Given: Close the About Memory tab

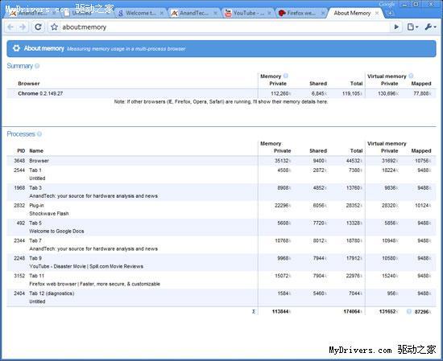Looking at the screenshot, I should coord(377,13).
